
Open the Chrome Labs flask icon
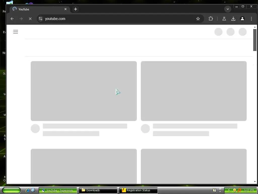click(x=224, y=19)
